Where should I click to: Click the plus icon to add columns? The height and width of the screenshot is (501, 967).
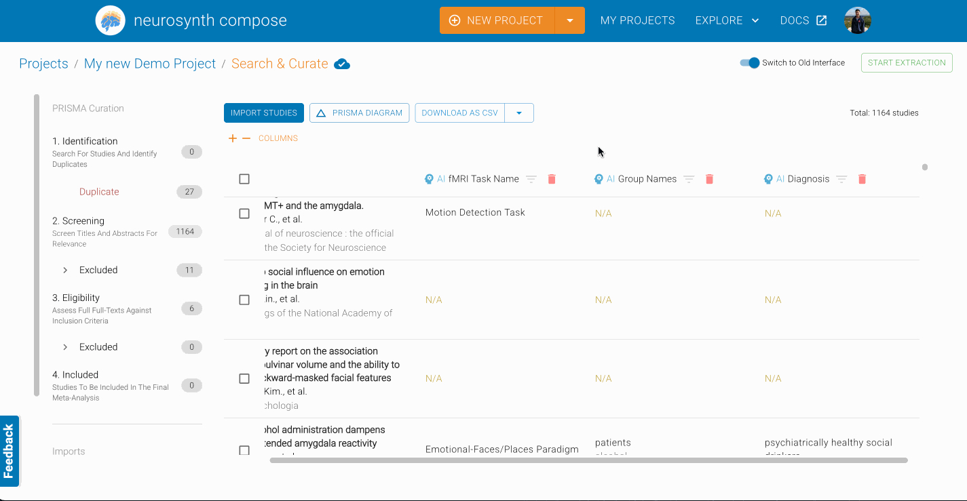click(x=233, y=138)
